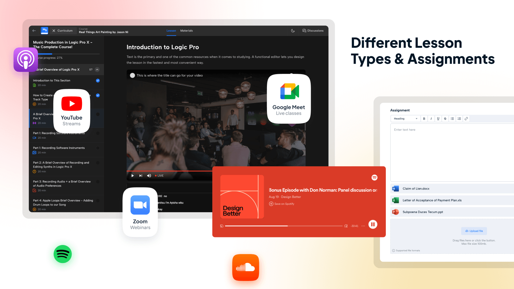Image resolution: width=514 pixels, height=289 pixels.
Task: Open the Introduction to This Section lesson
Action: click(66, 83)
